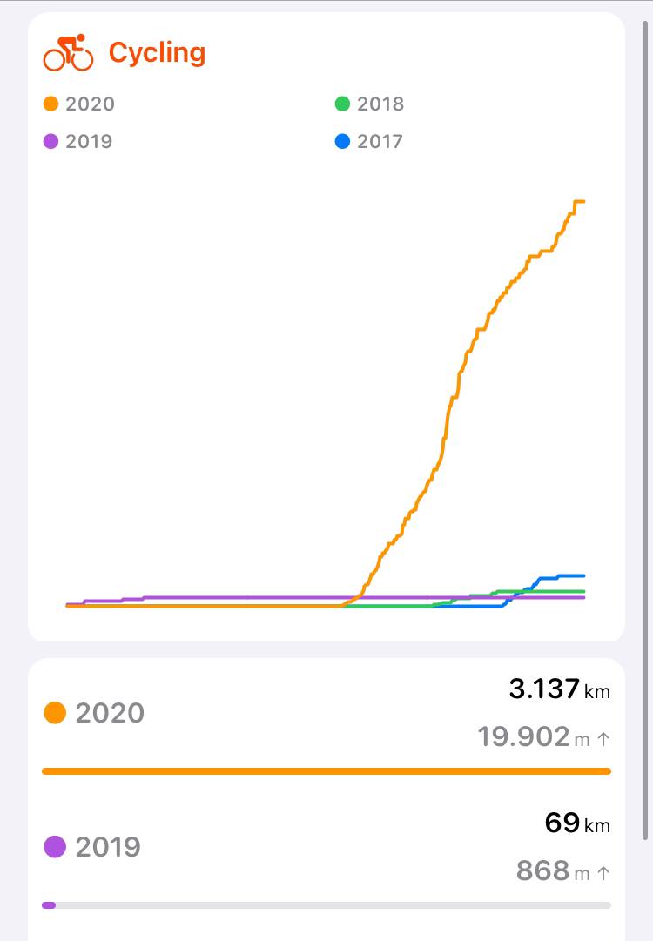Screen dimensions: 653x941
Task: Click the 2018 legend label text
Action: click(x=380, y=104)
